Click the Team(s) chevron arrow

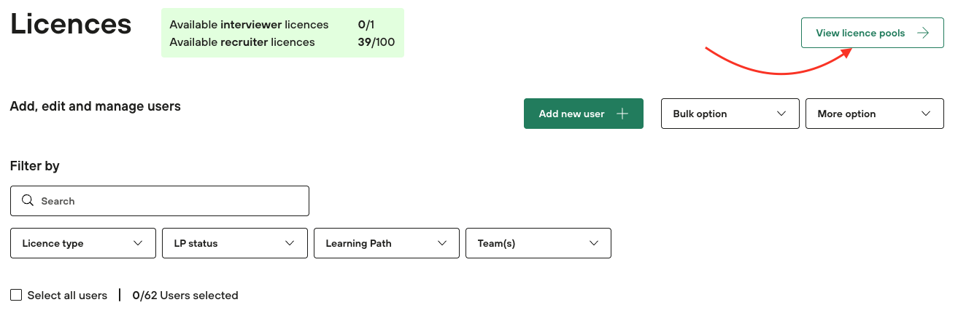click(x=594, y=243)
